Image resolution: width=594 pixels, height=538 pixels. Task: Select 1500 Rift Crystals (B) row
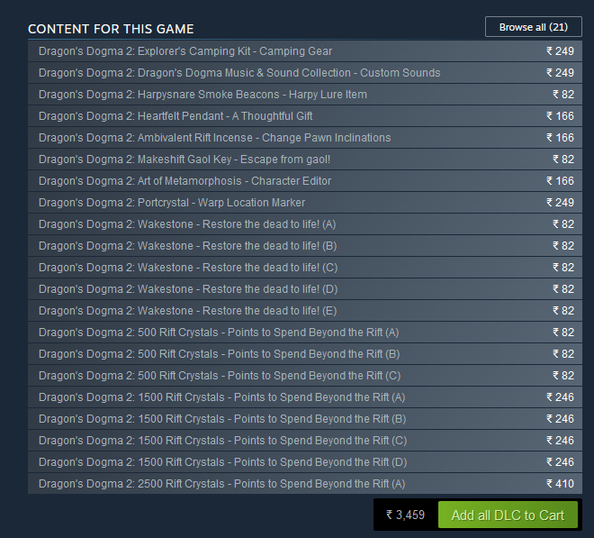[x=221, y=419]
